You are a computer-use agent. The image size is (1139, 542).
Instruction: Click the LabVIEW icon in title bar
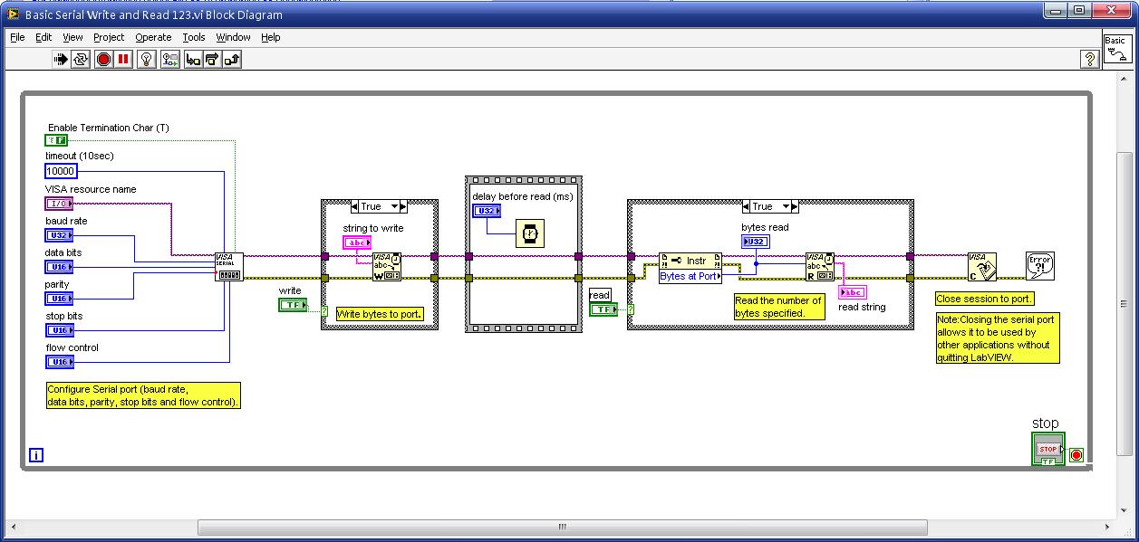tap(13, 14)
